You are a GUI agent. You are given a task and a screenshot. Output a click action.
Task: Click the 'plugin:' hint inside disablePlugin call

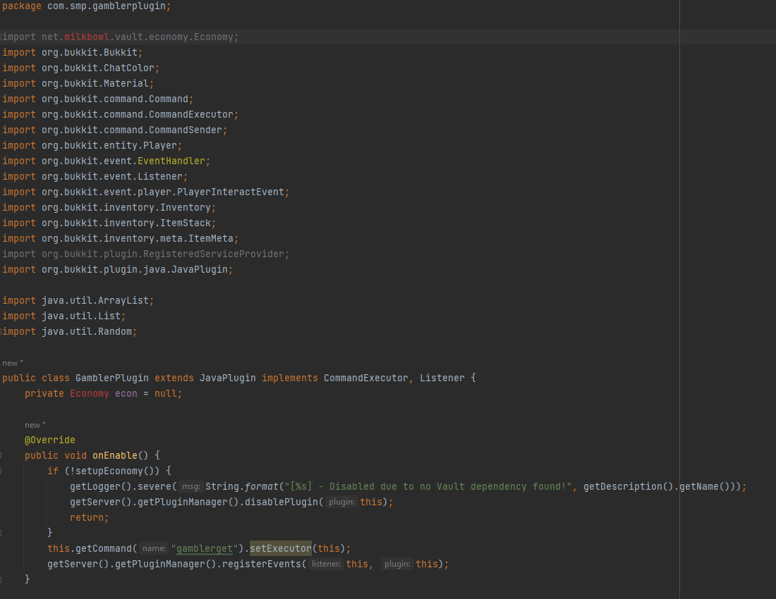click(341, 502)
